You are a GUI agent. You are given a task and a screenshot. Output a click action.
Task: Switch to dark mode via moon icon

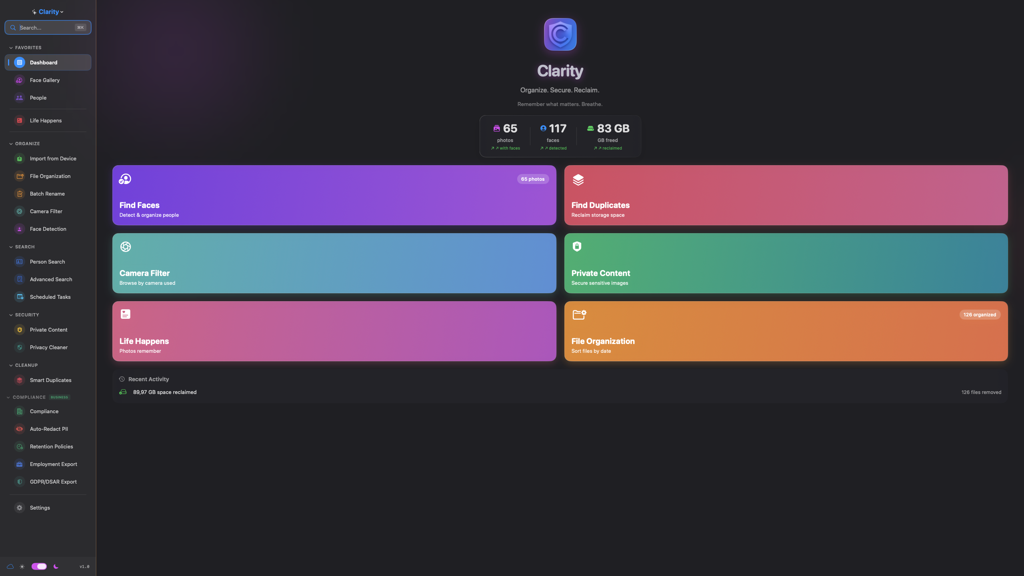(x=56, y=566)
